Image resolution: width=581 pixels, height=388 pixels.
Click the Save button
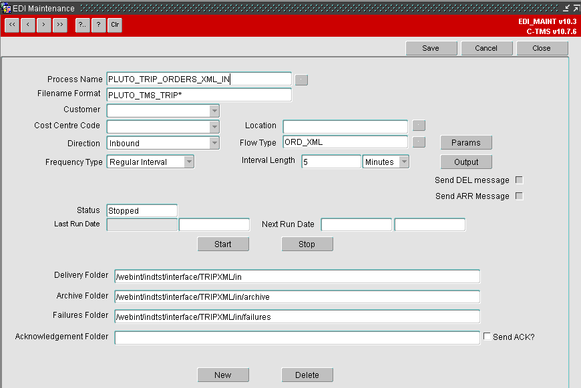pyautogui.click(x=431, y=48)
